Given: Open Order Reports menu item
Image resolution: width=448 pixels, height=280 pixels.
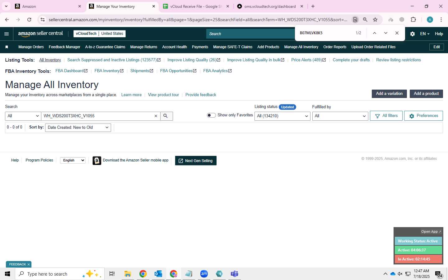Looking at the screenshot, I should coord(335,47).
